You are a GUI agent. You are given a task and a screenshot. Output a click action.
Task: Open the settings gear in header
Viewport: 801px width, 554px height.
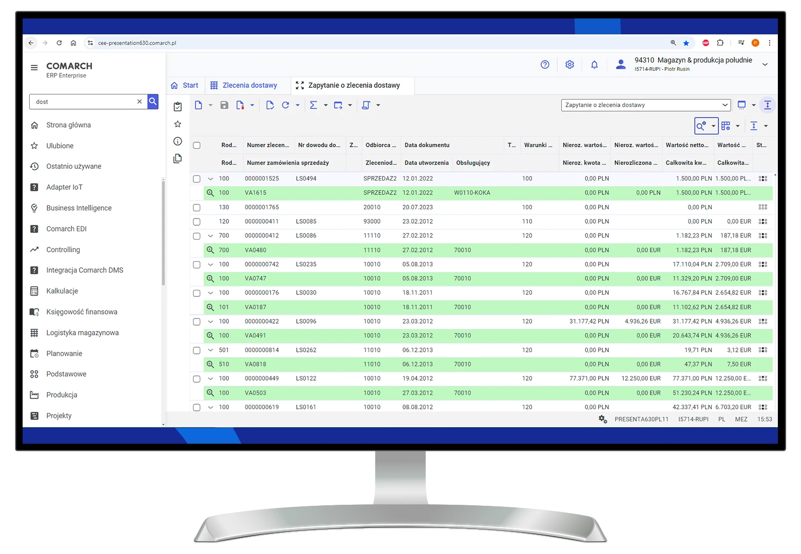click(x=569, y=65)
